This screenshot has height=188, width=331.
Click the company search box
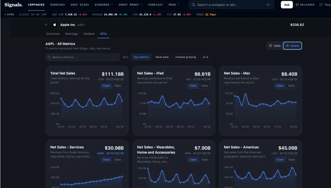(231, 5)
